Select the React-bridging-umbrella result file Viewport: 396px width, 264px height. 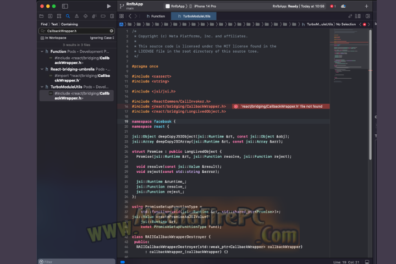point(78,69)
